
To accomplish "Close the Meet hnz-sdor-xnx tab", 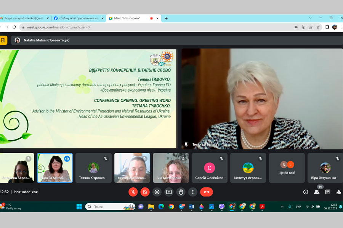I will 157,18.
